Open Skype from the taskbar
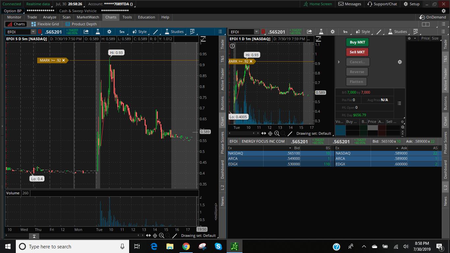This screenshot has width=450, height=253. [x=218, y=246]
